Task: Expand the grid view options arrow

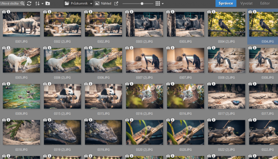Action: (x=163, y=3)
